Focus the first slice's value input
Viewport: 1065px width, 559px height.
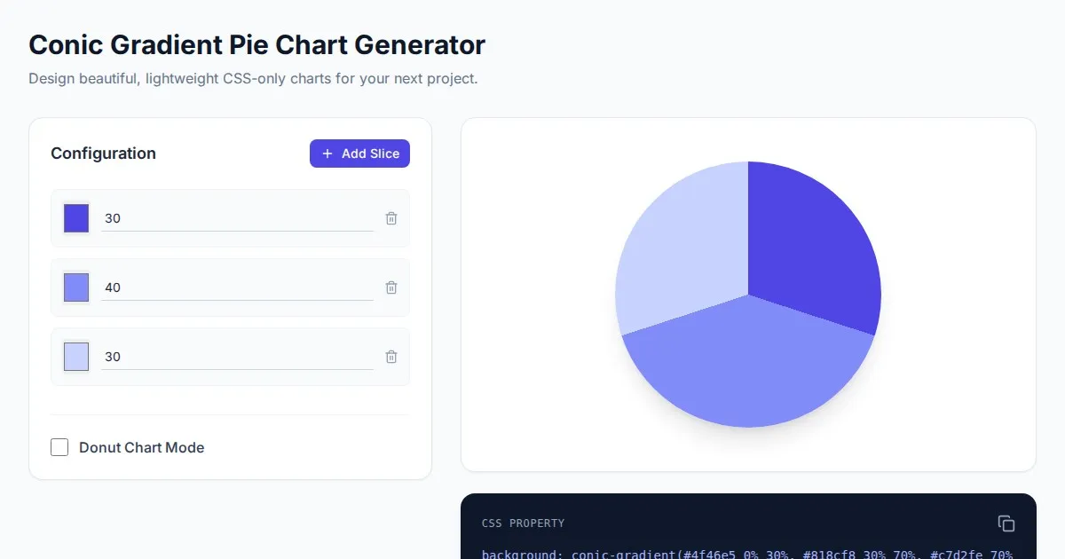[x=237, y=218]
